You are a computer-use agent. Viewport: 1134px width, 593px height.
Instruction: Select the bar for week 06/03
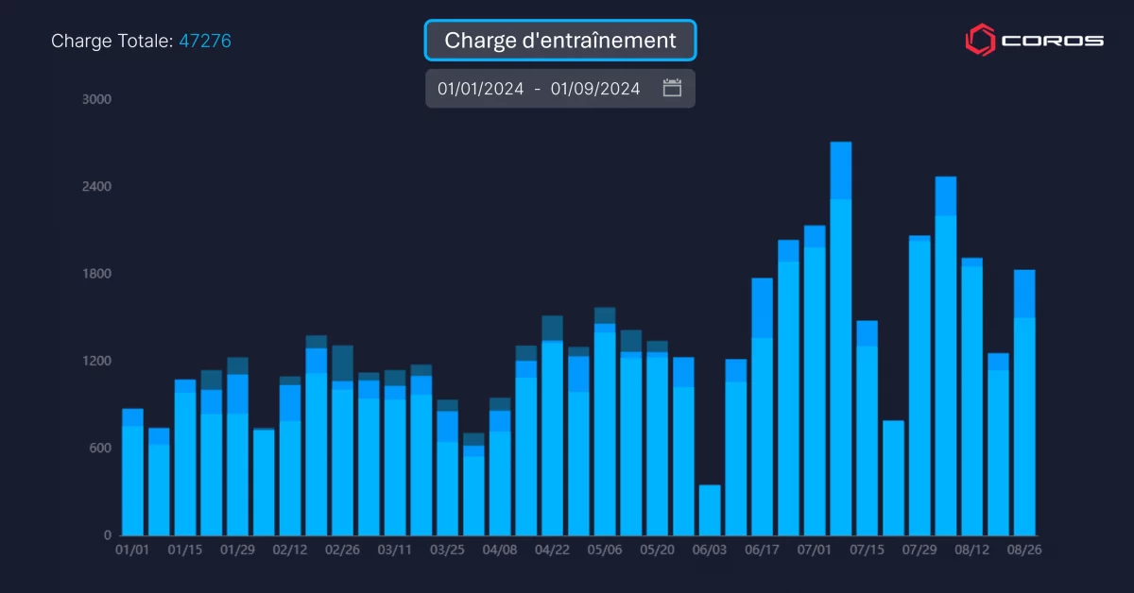710,510
